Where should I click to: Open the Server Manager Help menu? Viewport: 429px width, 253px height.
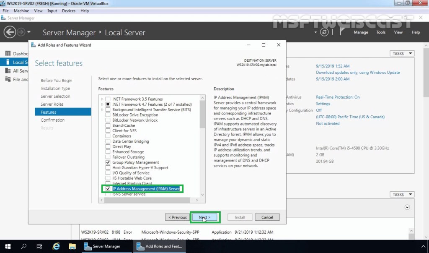pos(416,32)
